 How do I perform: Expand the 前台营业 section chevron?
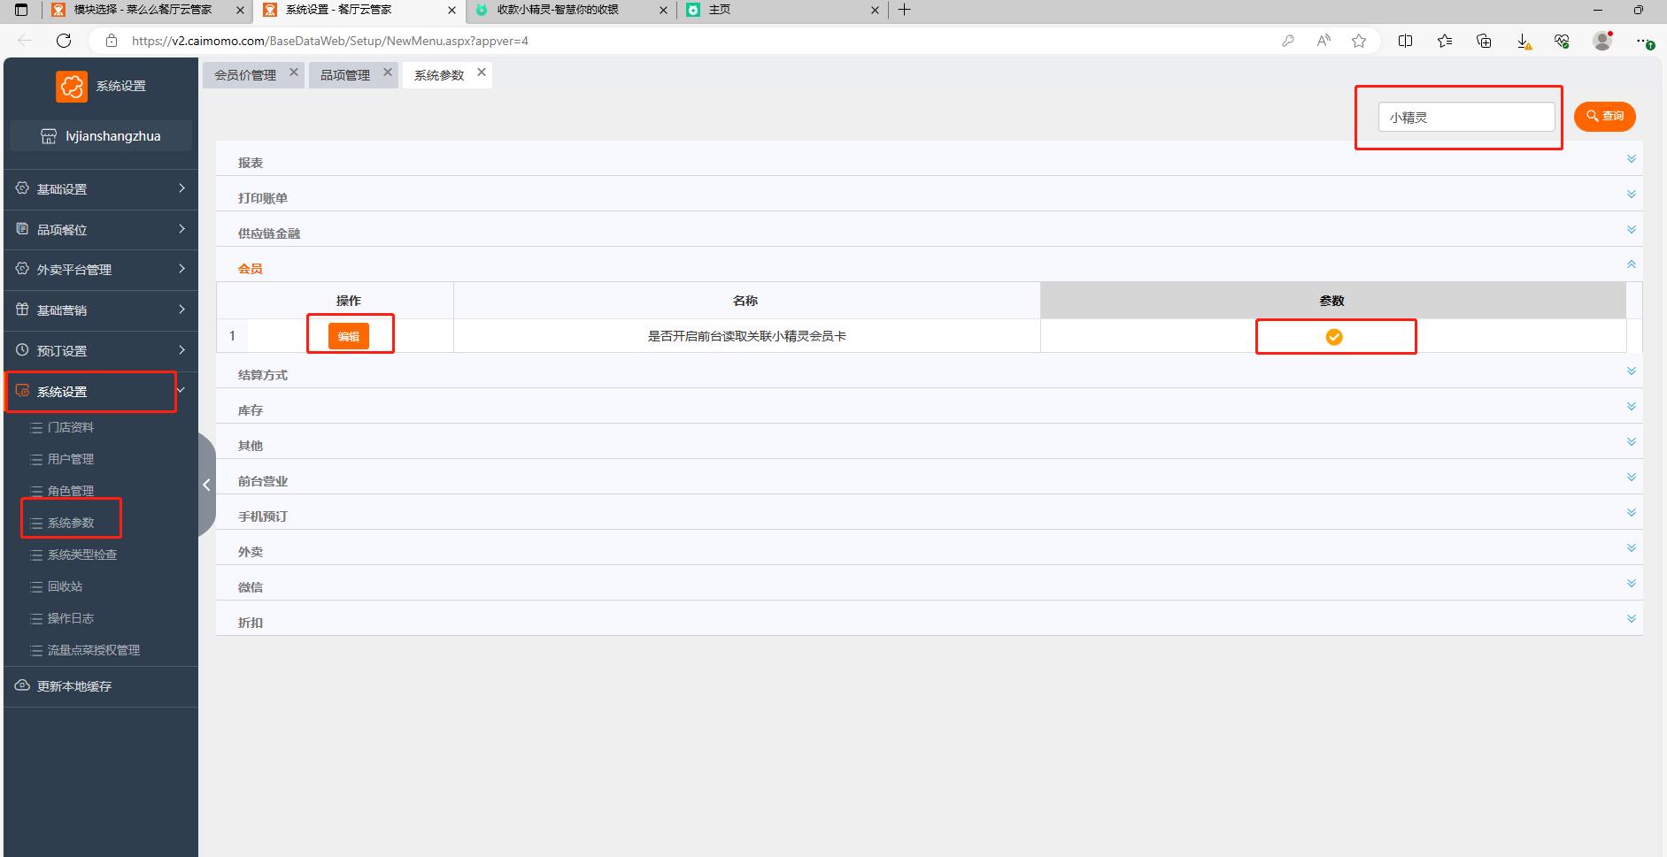(x=1631, y=478)
